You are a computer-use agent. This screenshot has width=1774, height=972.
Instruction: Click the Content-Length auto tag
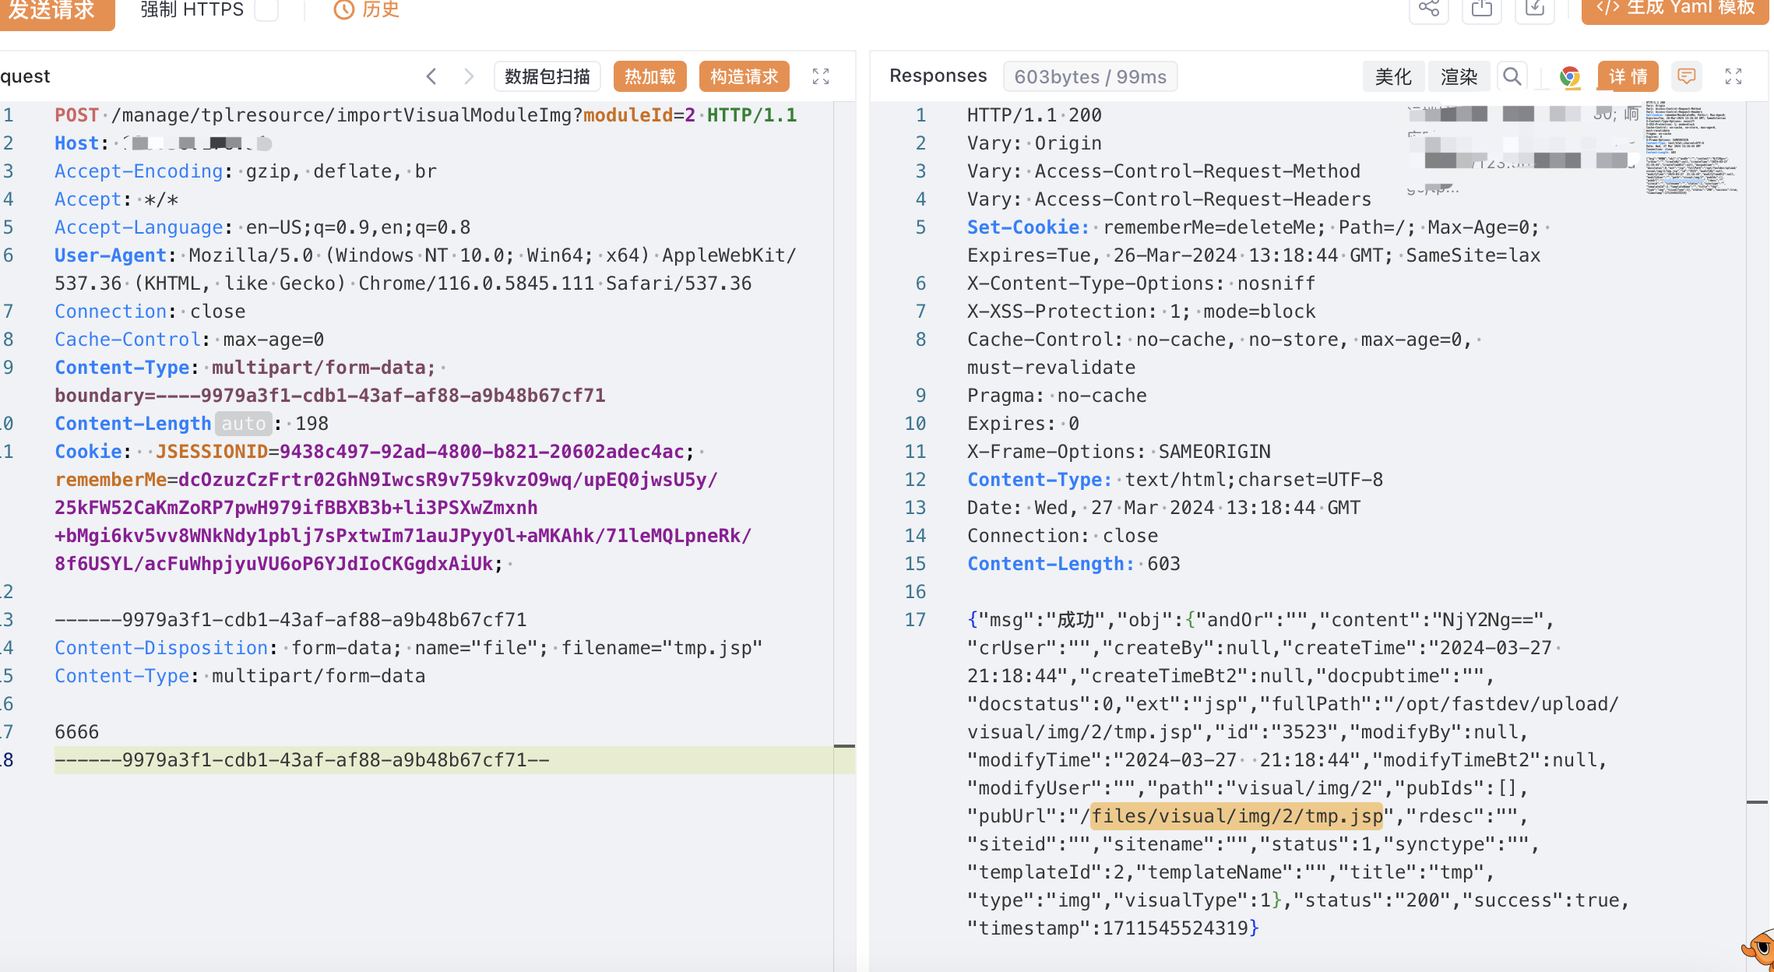click(244, 424)
